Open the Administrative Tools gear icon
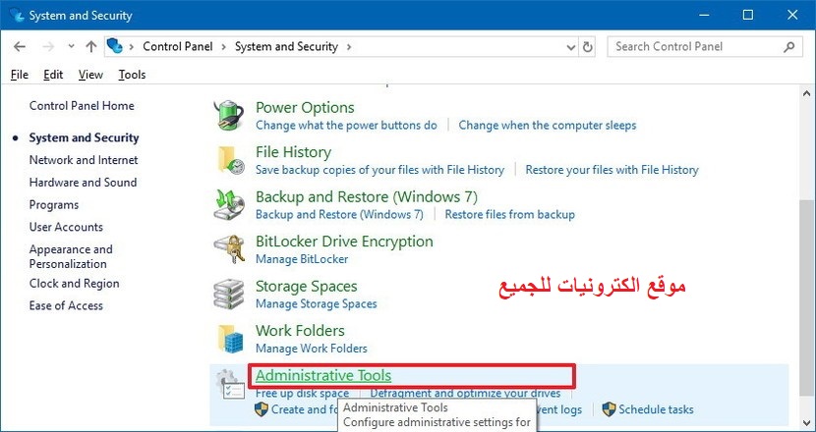816x432 pixels. pyautogui.click(x=229, y=384)
